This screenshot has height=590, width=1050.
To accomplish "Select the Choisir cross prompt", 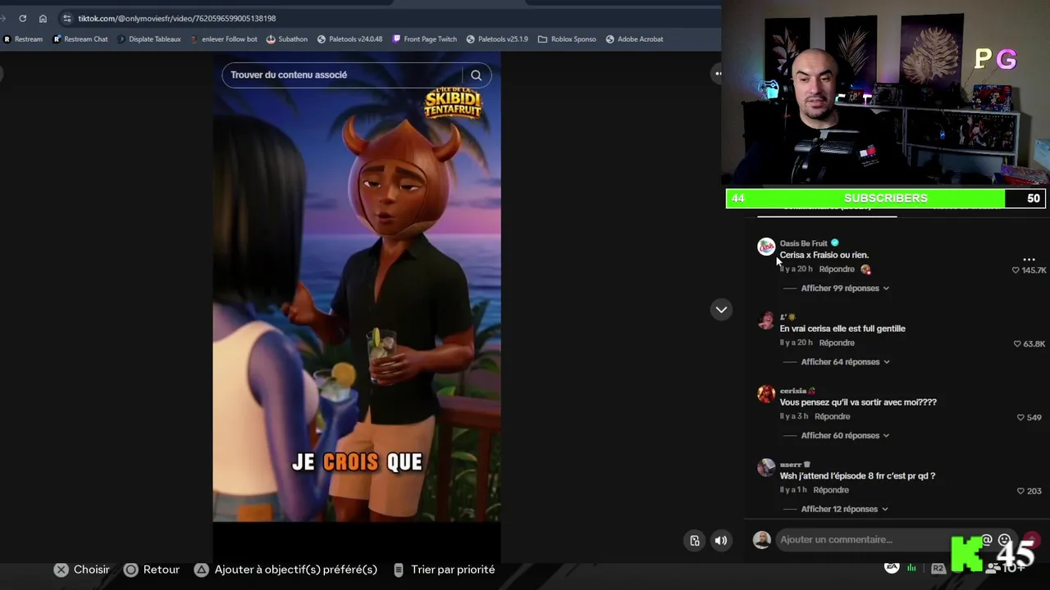I will click(82, 570).
